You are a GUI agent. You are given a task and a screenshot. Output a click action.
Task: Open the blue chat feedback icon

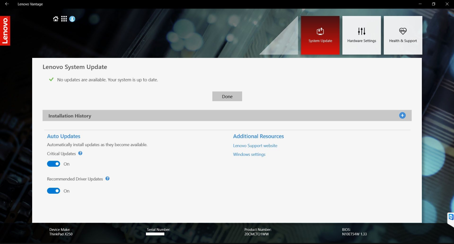tap(451, 217)
